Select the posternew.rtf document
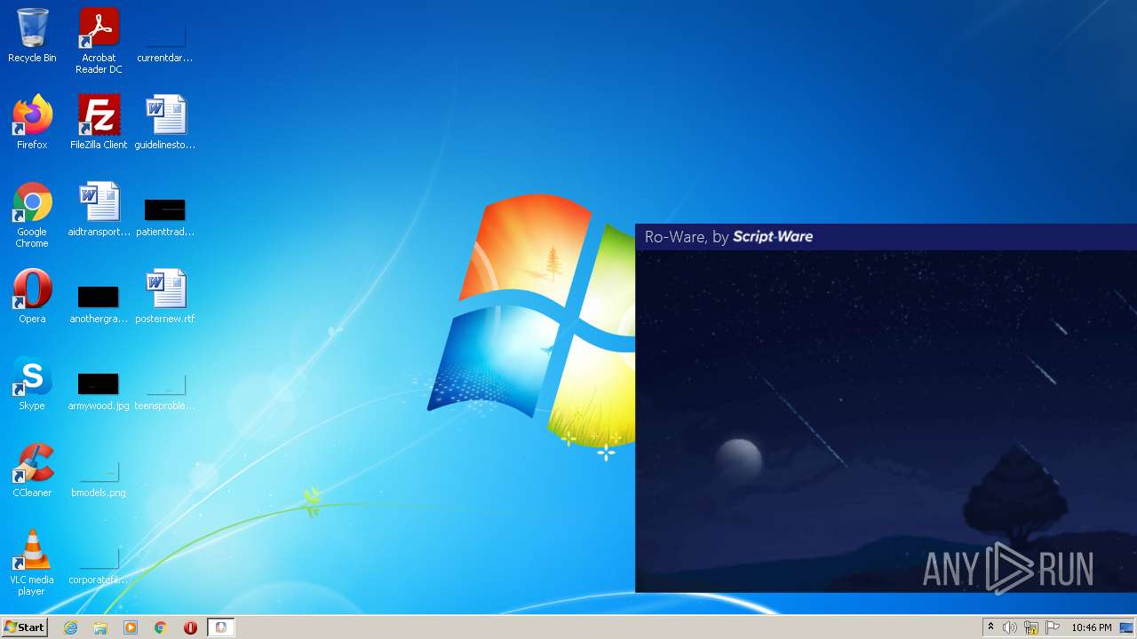 (x=165, y=296)
